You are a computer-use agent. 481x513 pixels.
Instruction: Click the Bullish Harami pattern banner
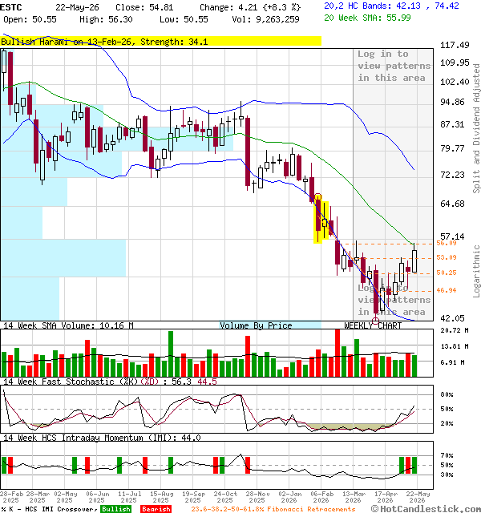click(160, 42)
